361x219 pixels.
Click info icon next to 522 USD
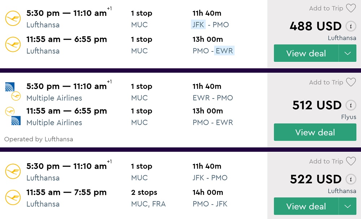[x=350, y=179]
